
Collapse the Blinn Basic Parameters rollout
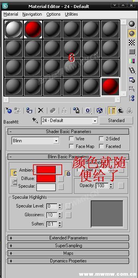point(68,157)
